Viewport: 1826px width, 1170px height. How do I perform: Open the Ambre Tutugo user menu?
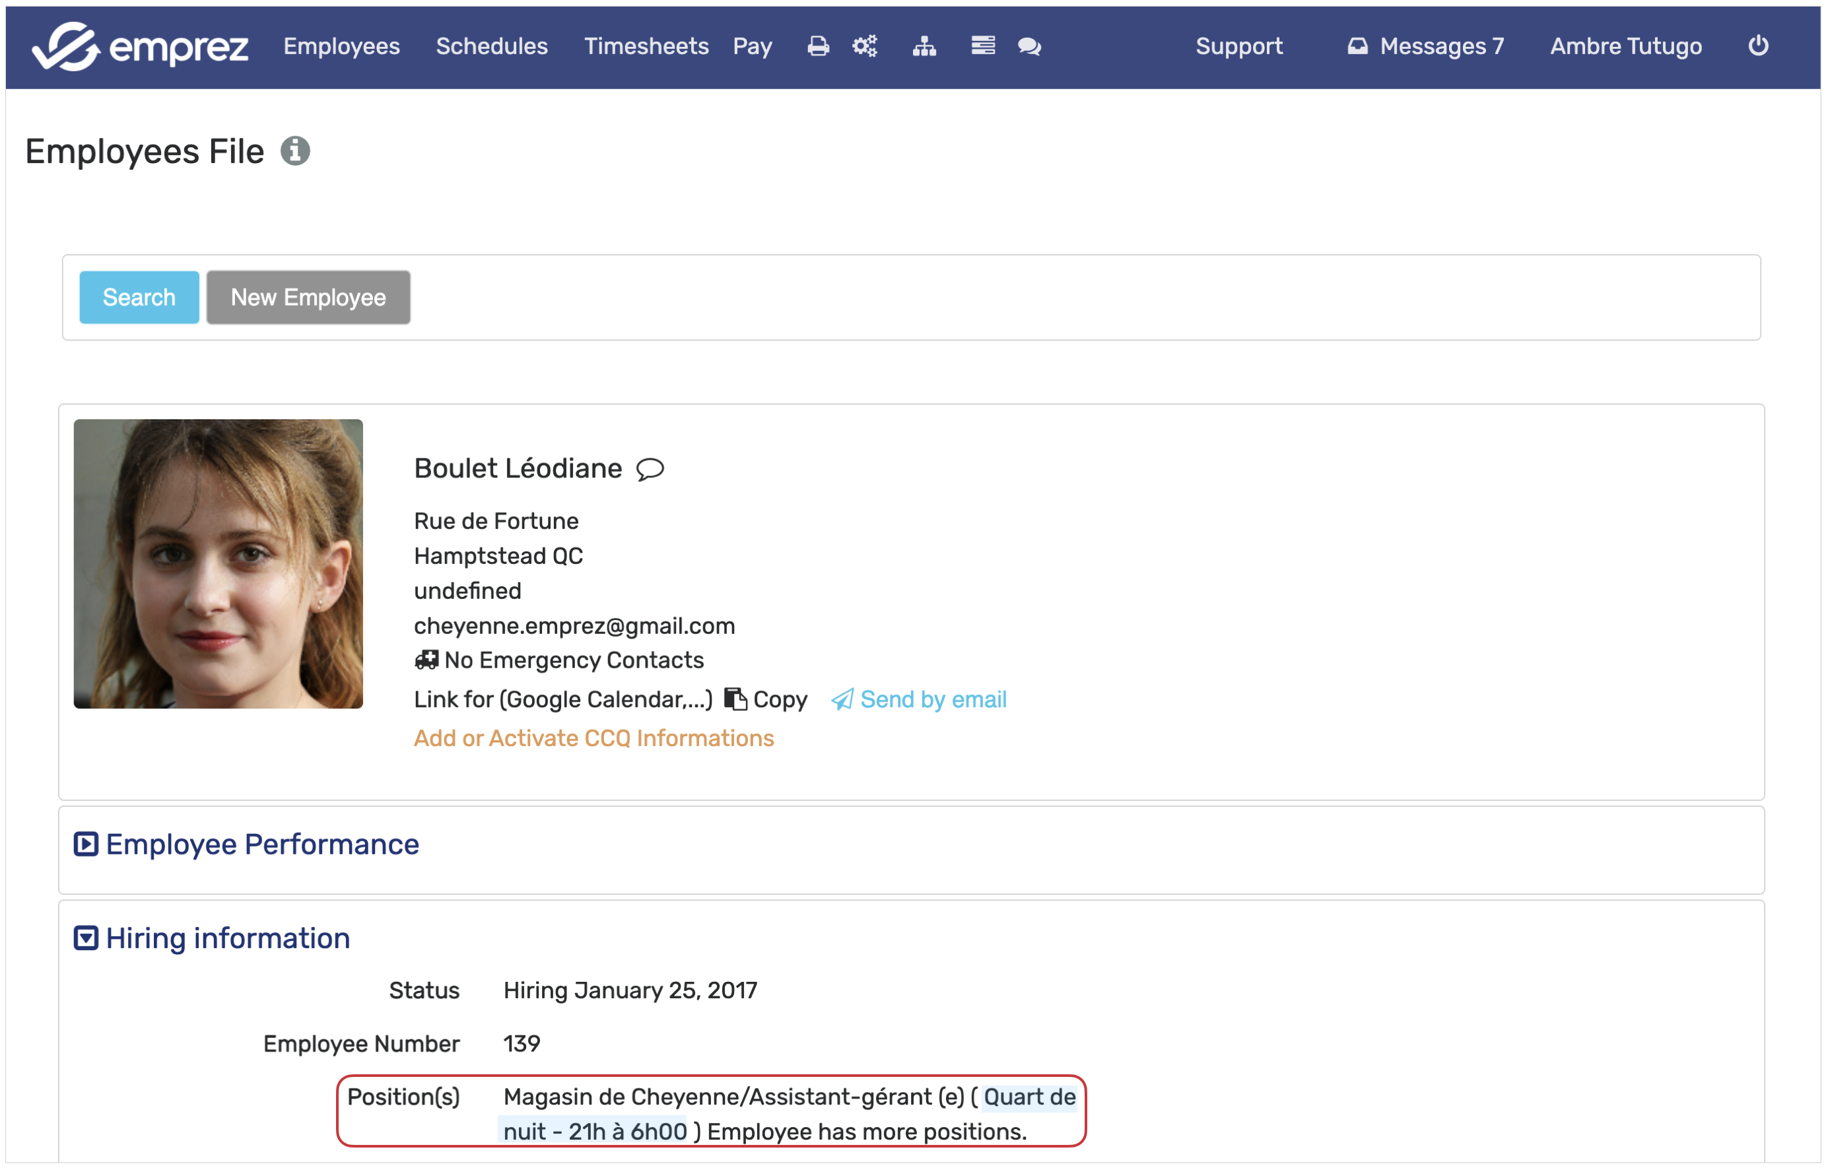pyautogui.click(x=1625, y=46)
